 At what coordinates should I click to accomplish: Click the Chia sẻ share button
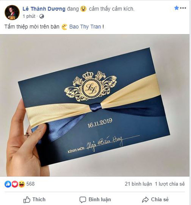tap(155, 200)
